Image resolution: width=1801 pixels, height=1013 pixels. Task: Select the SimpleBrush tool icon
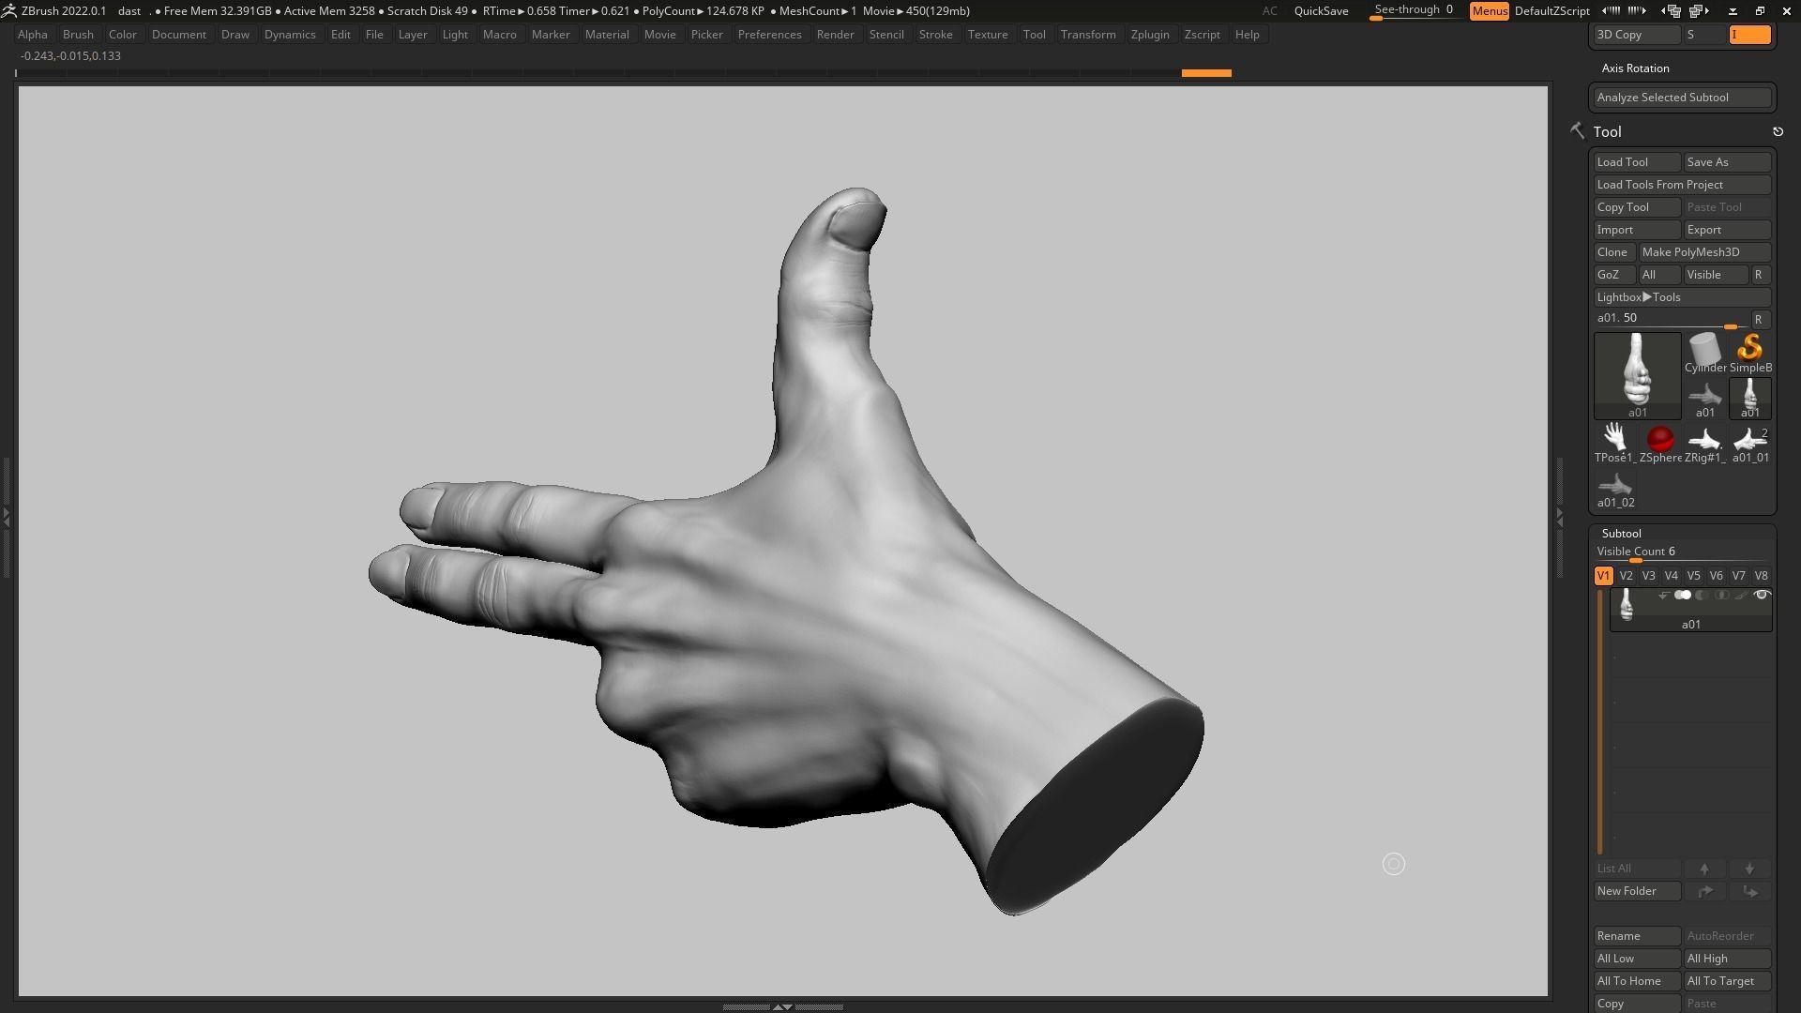coord(1749,353)
